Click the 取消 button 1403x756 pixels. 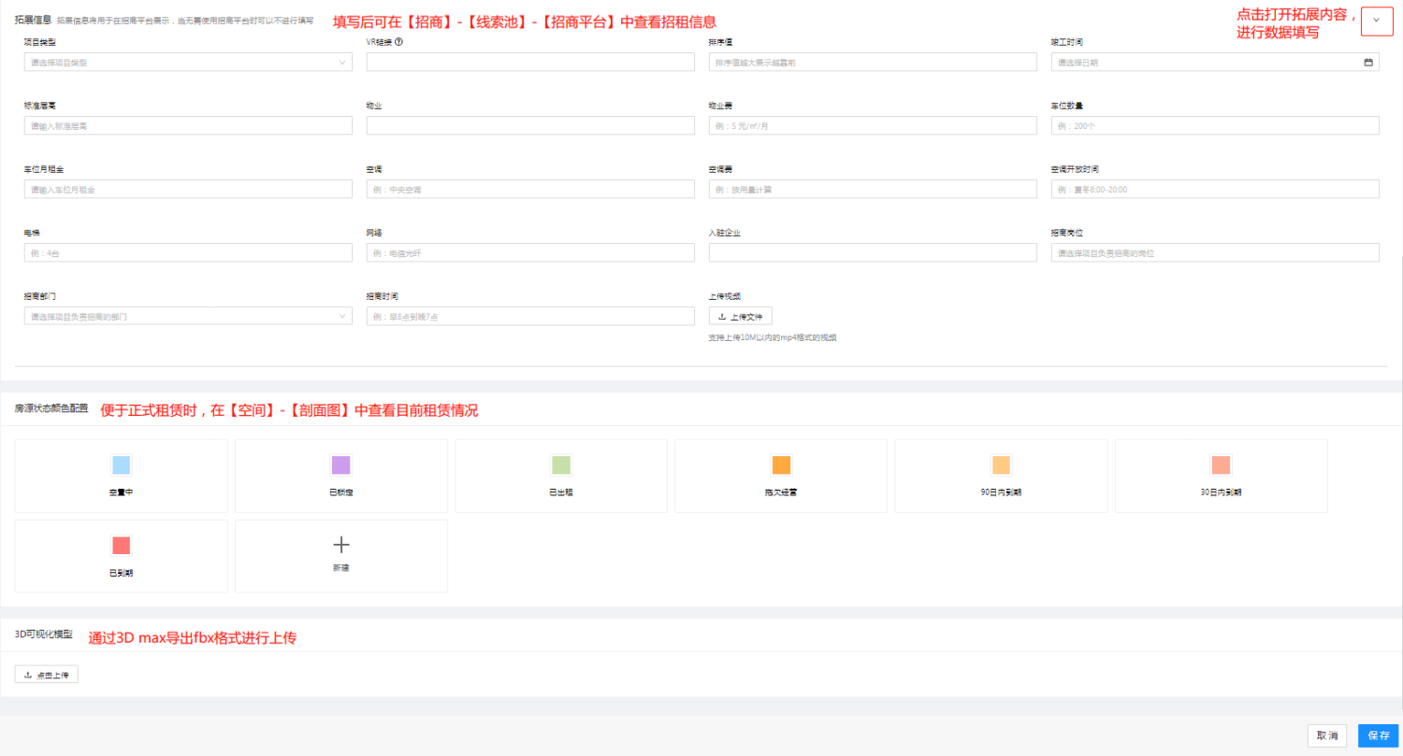1327,735
